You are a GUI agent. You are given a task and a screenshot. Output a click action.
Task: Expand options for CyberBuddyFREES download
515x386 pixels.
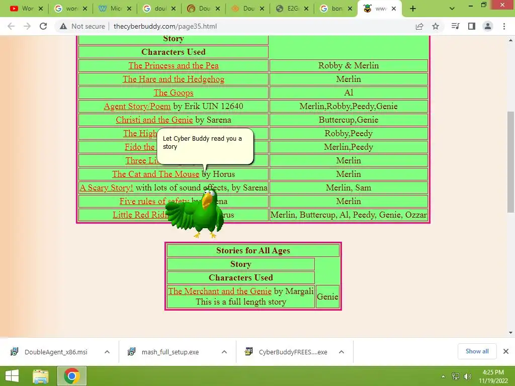pos(341,352)
